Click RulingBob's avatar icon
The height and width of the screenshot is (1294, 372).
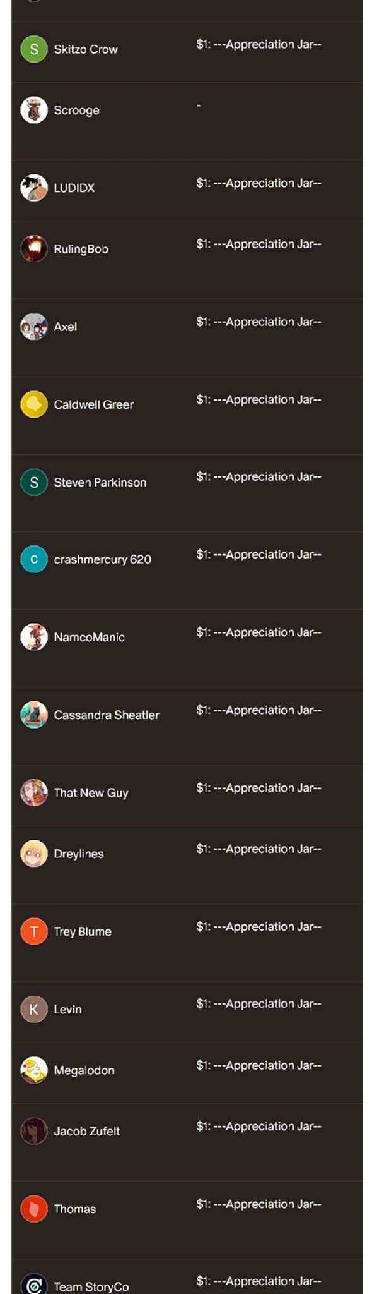pyautogui.click(x=34, y=249)
